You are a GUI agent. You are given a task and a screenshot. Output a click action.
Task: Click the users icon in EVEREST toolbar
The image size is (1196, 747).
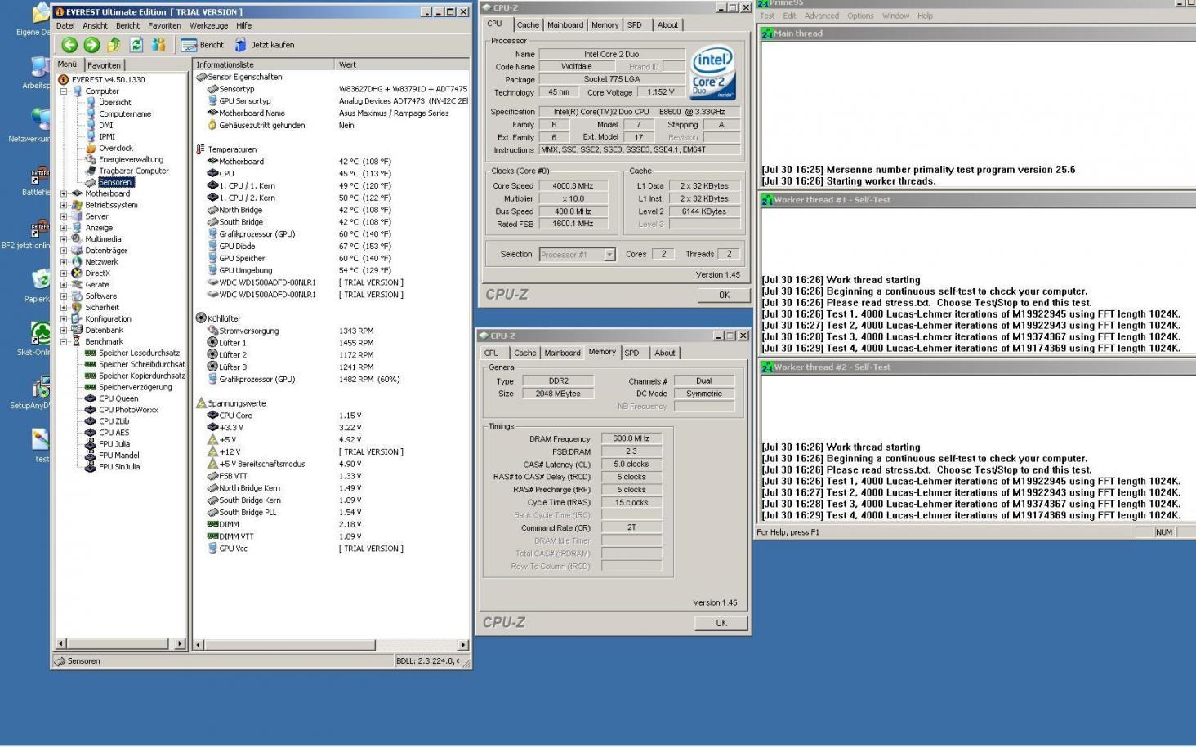pyautogui.click(x=158, y=45)
